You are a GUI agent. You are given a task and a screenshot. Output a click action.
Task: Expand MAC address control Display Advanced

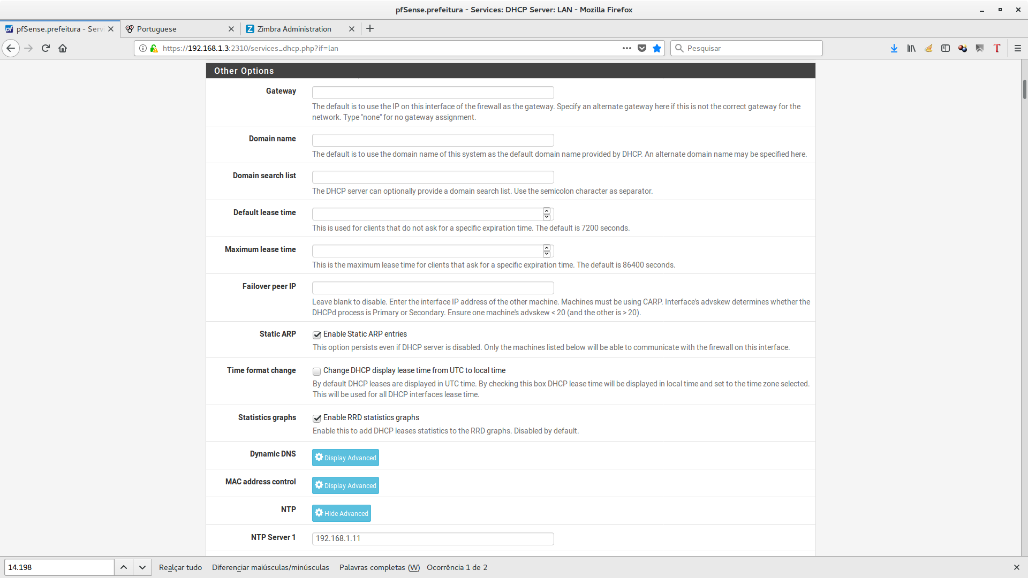coord(345,485)
